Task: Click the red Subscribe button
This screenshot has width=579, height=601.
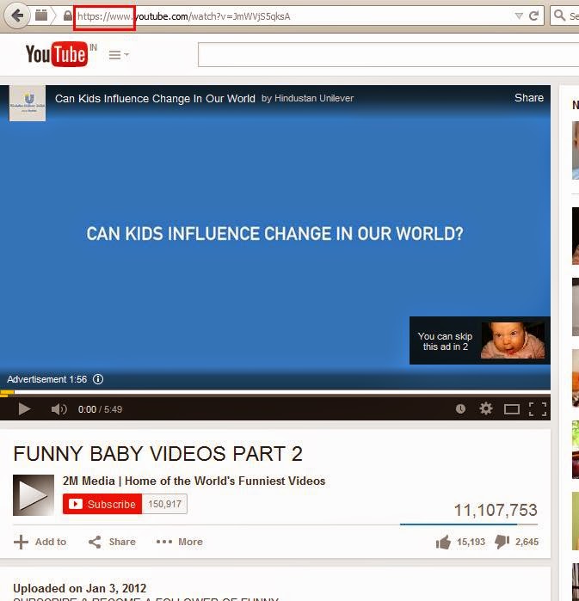Action: (x=102, y=504)
